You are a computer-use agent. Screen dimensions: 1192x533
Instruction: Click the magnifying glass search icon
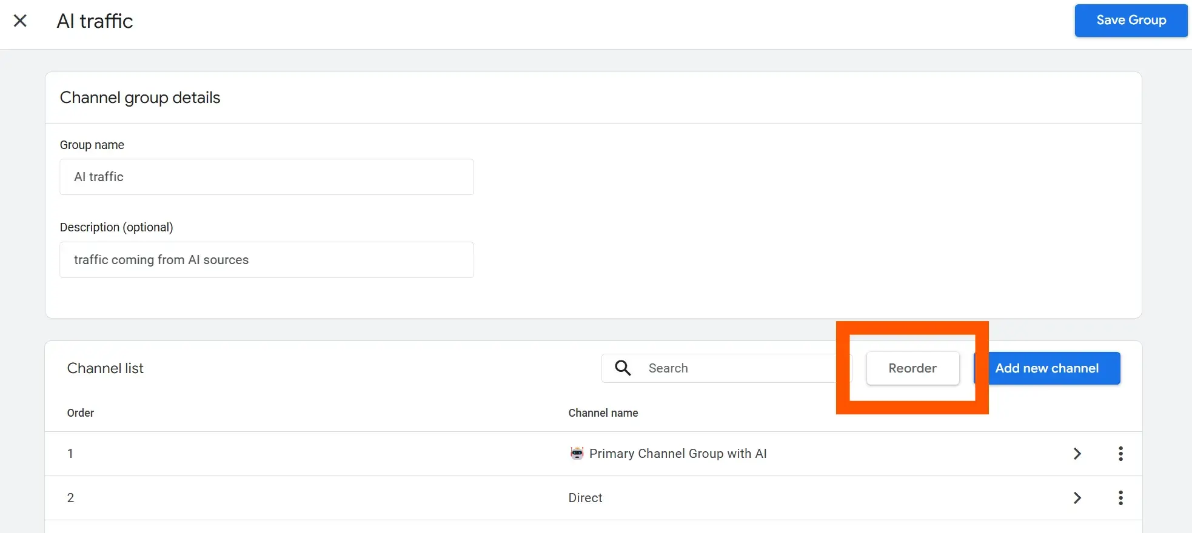[x=623, y=368]
